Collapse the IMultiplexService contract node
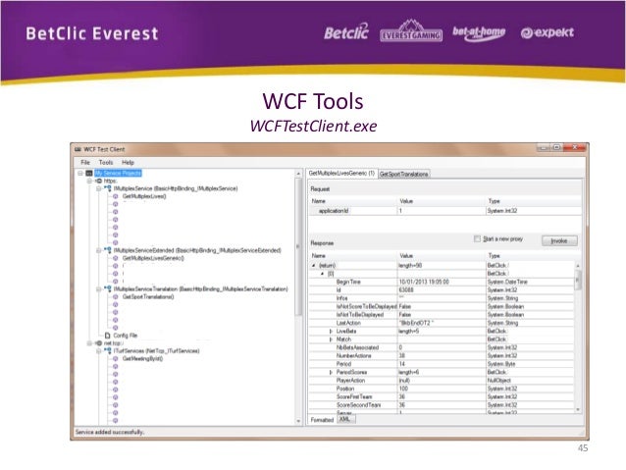Screen dimensions: 626x470 [x=99, y=188]
